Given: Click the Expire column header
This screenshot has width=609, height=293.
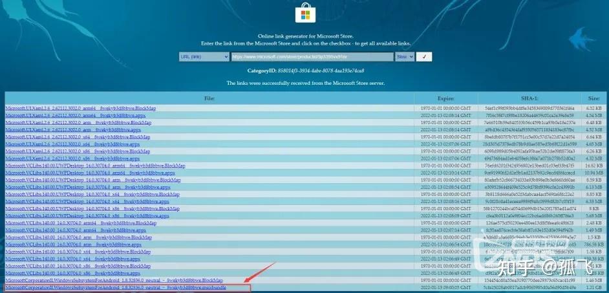Looking at the screenshot, I should point(445,99).
